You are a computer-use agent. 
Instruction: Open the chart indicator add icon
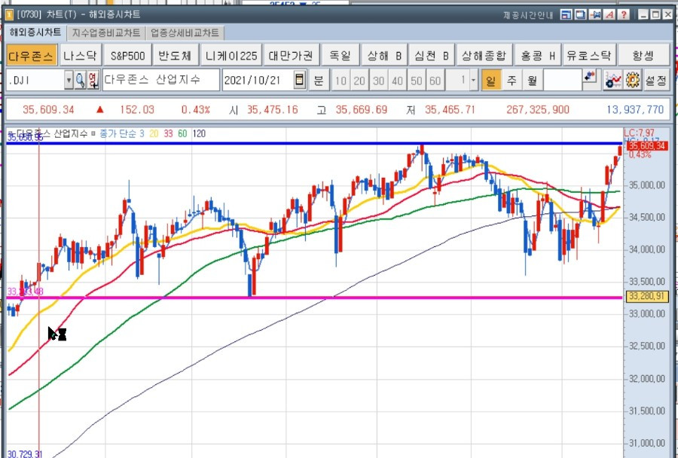(x=613, y=81)
